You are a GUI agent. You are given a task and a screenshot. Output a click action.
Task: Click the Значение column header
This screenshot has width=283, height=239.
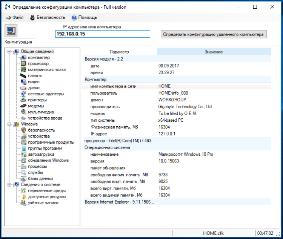click(x=214, y=52)
